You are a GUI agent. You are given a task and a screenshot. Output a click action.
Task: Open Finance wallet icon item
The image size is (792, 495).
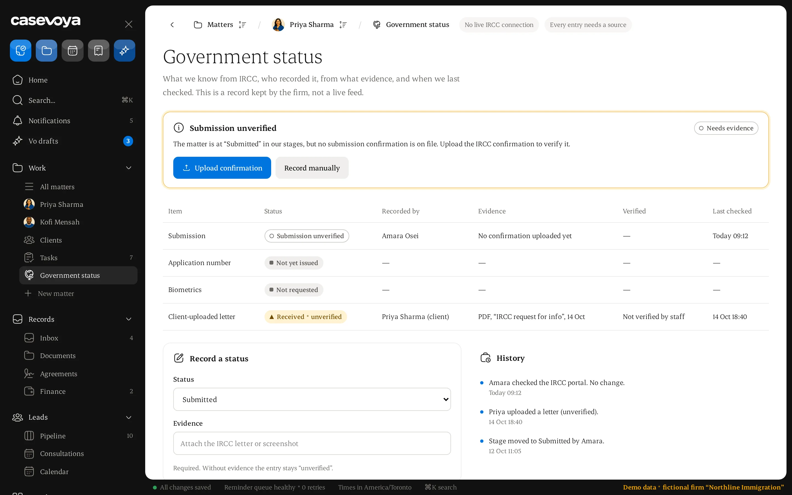click(78, 391)
